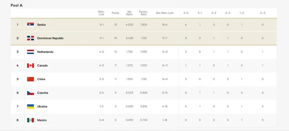289x131 pixels.
Task: Click rank number 8 for Mexico
Action: click(x=17, y=120)
